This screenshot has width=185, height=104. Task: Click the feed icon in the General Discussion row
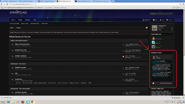click(123, 68)
